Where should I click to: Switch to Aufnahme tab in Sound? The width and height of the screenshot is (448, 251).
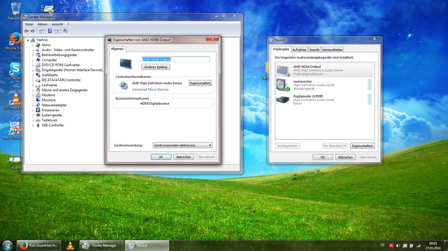click(x=299, y=49)
